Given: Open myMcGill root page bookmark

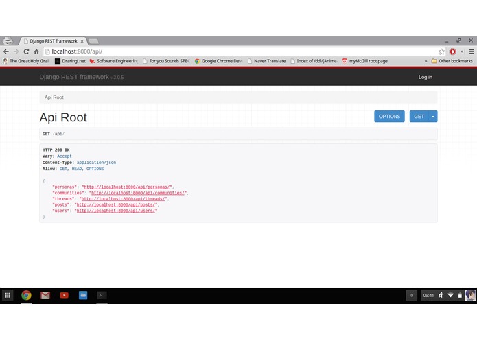Looking at the screenshot, I should click(364, 61).
